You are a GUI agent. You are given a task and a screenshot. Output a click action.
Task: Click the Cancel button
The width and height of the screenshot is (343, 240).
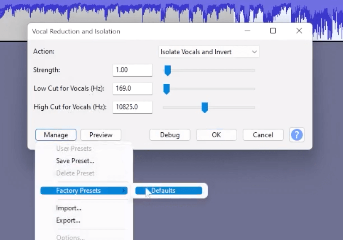point(263,135)
